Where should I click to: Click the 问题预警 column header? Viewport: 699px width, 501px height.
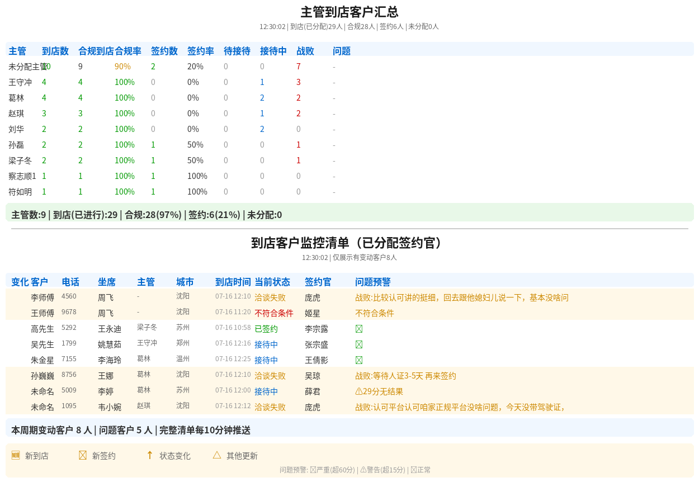373,282
